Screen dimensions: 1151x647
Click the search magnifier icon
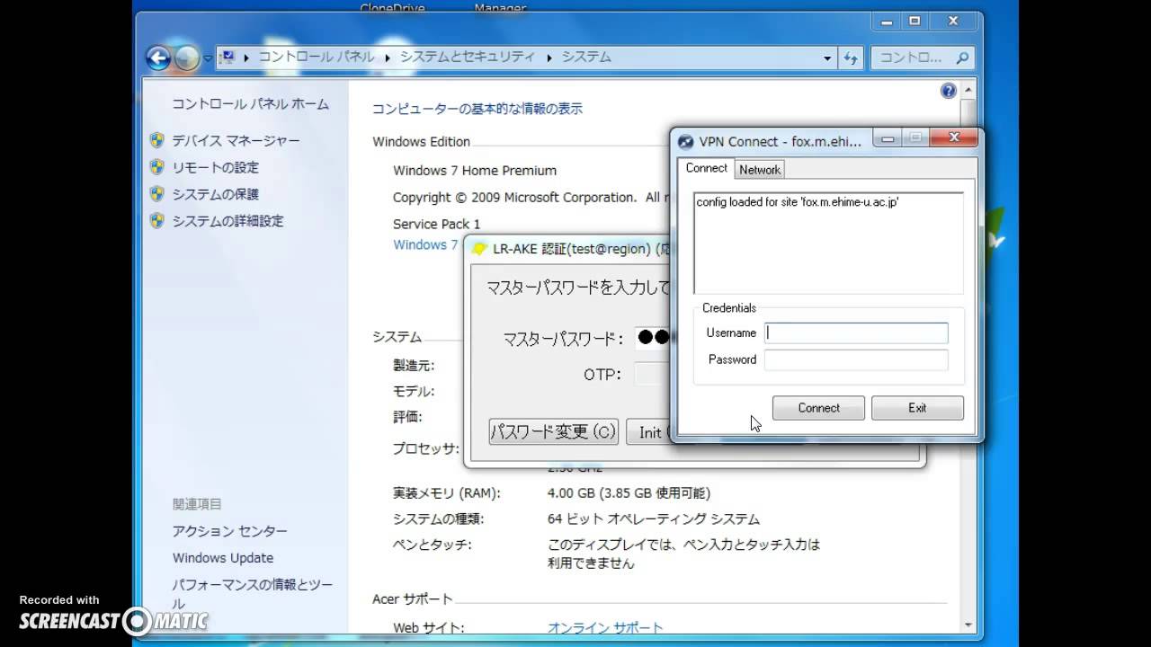point(962,58)
